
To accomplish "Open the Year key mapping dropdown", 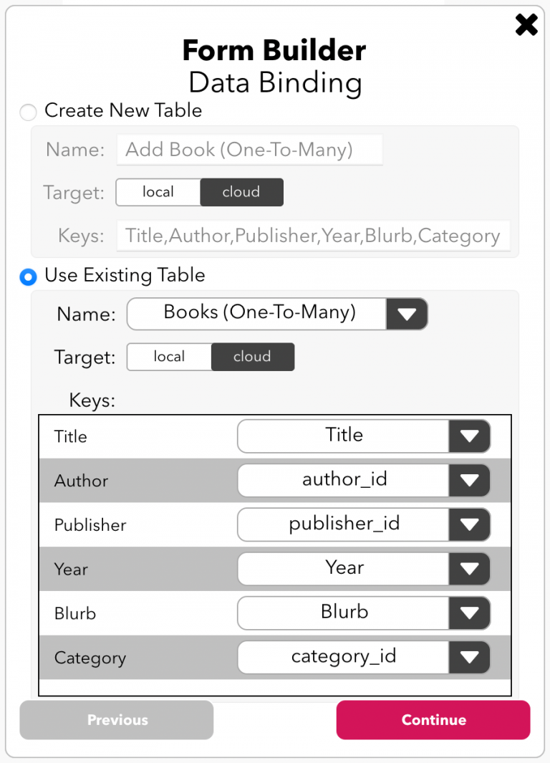I will pyautogui.click(x=469, y=569).
